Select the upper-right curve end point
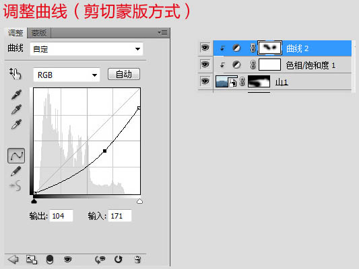The width and height of the screenshot is (359, 269). (x=139, y=108)
